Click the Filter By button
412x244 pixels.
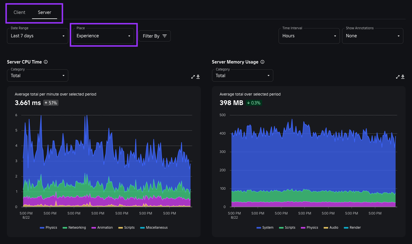pyautogui.click(x=155, y=36)
